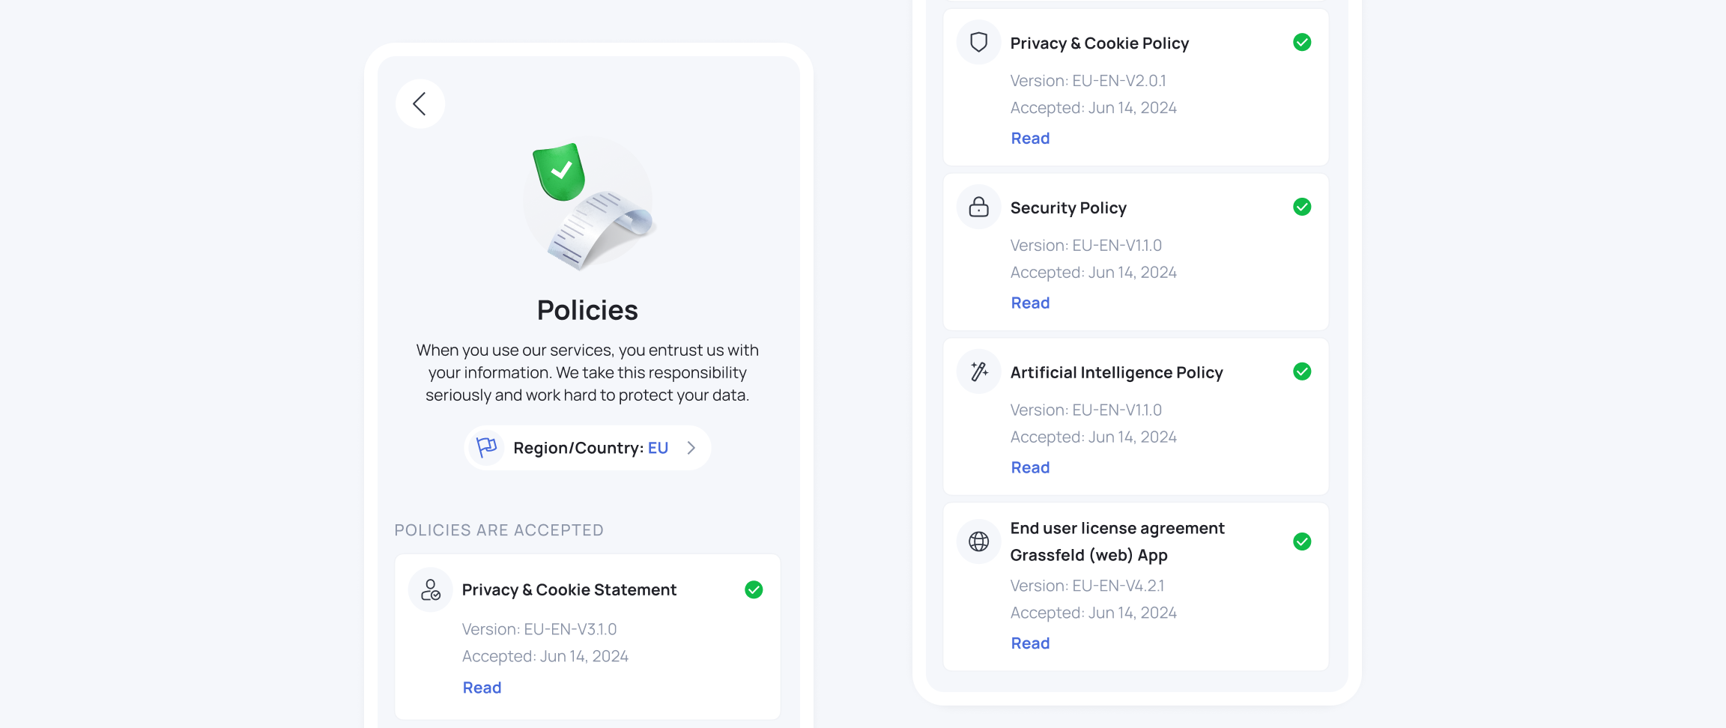Click the green check on Artificial Intelligence Policy
Image resolution: width=1726 pixels, height=728 pixels.
click(x=1302, y=371)
